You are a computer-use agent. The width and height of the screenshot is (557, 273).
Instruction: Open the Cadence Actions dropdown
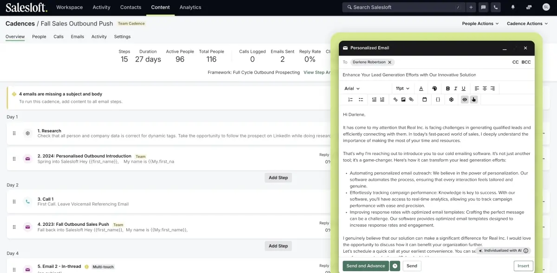[527, 24]
